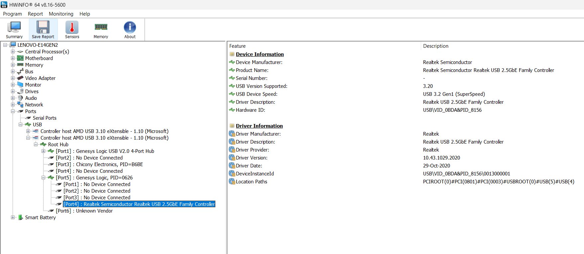This screenshot has width=584, height=254.
Task: Click the Driver Version gear icon
Action: click(232, 158)
